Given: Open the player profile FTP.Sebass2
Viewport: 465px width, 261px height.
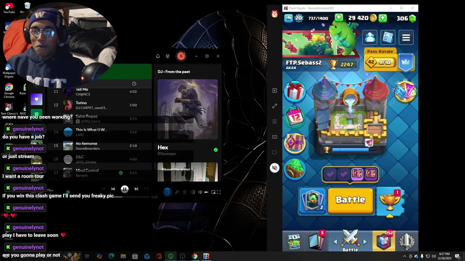Looking at the screenshot, I should coord(304,63).
